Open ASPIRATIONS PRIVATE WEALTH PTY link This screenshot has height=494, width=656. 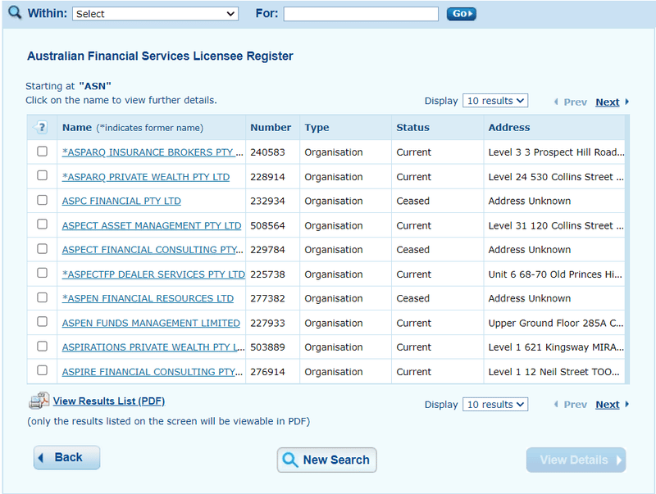[153, 347]
